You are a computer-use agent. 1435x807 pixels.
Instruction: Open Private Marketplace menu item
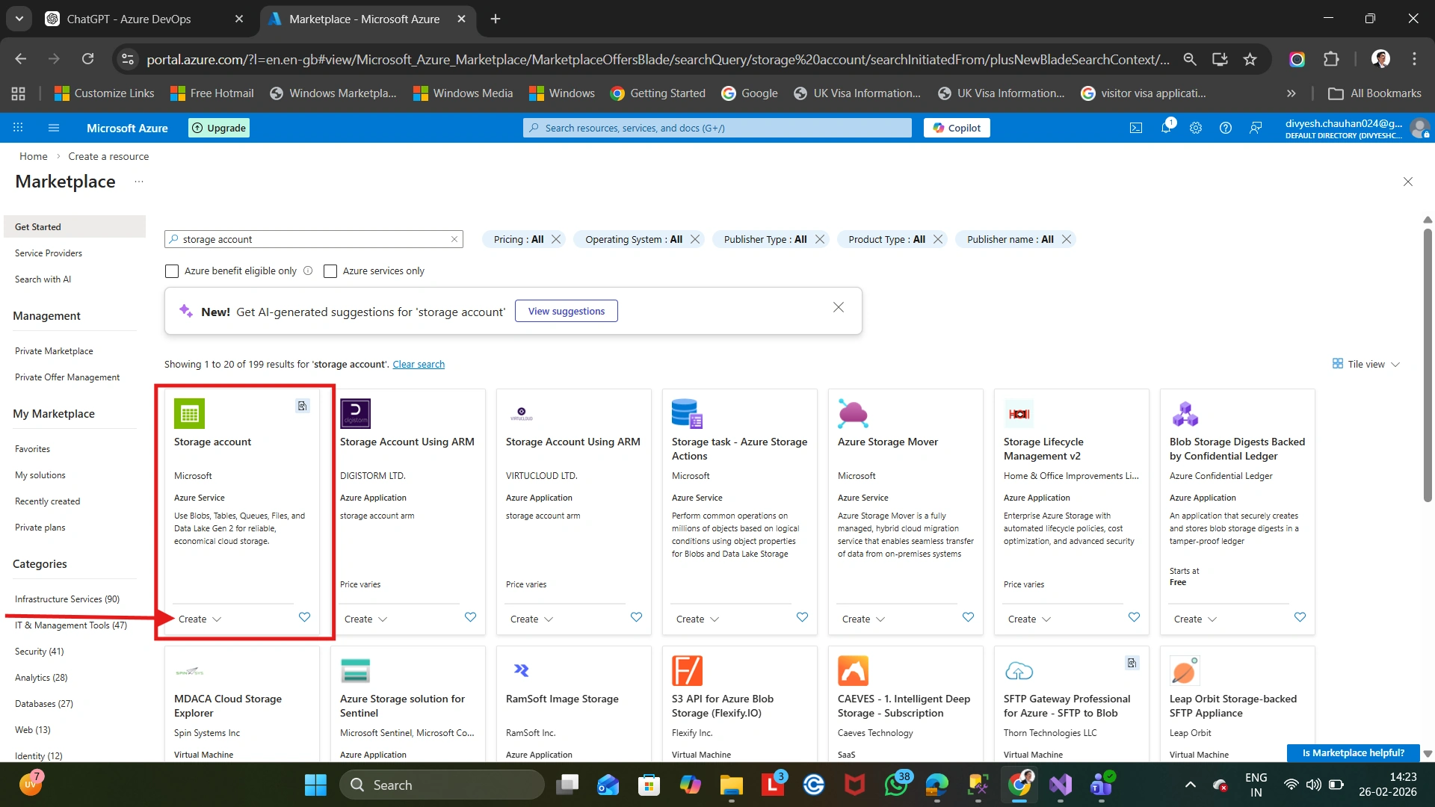(x=54, y=350)
